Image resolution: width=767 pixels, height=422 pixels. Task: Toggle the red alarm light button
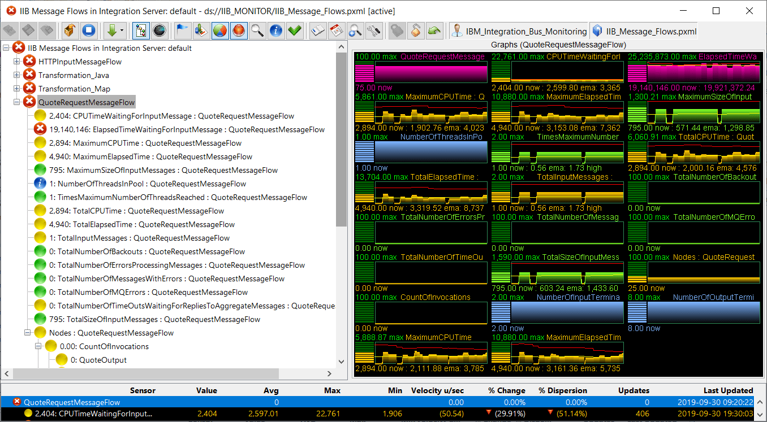(x=239, y=31)
